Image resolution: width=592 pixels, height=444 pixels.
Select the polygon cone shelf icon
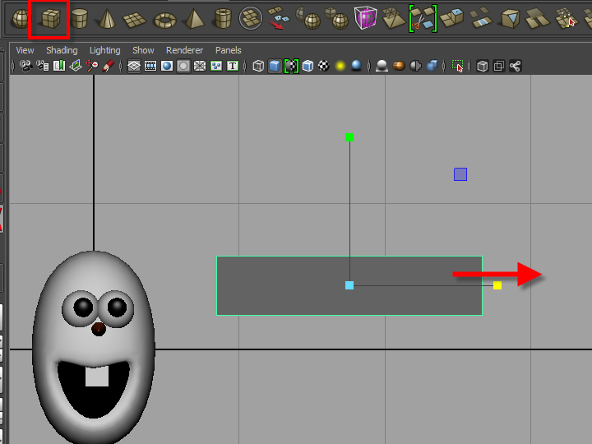pos(107,18)
